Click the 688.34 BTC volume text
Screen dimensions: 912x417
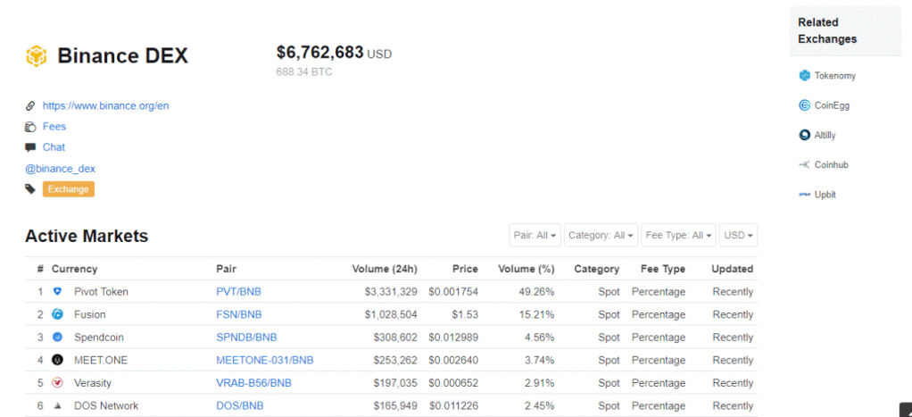tap(304, 72)
